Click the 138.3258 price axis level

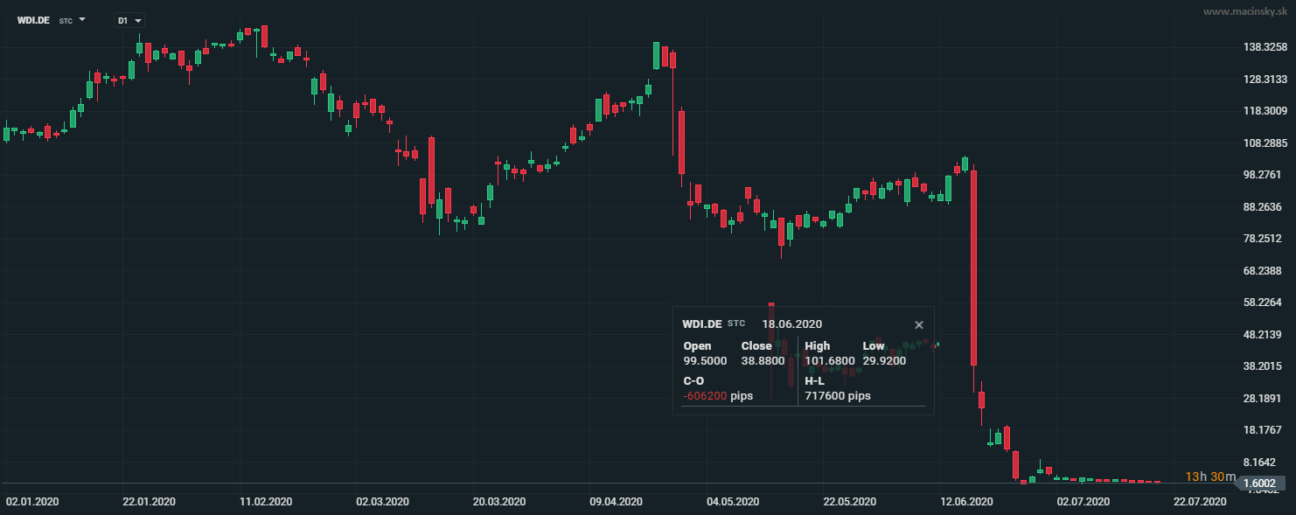point(1263,47)
